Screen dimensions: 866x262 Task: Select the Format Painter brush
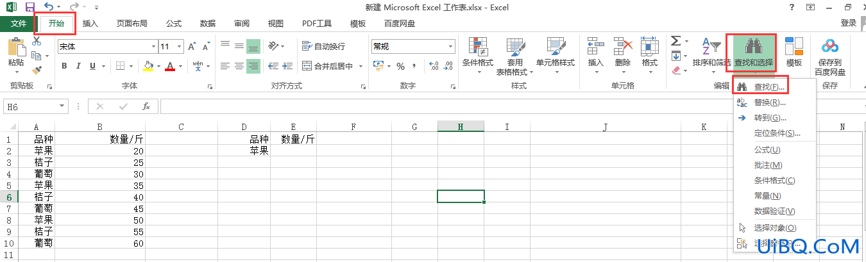pyautogui.click(x=37, y=70)
